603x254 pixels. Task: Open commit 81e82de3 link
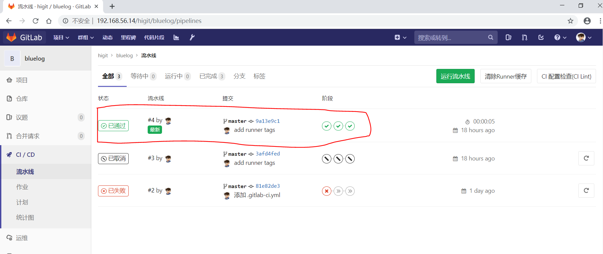tap(268, 186)
